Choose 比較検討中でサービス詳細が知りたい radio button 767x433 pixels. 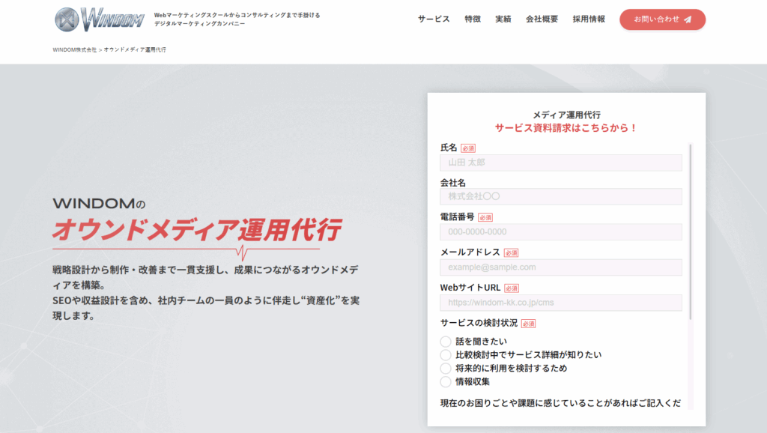pos(446,355)
